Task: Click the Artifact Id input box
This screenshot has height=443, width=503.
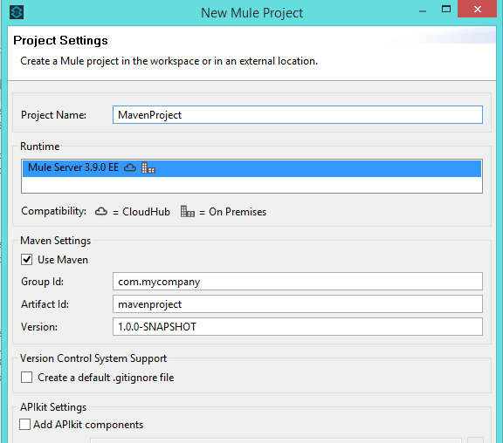Action: tap(298, 304)
